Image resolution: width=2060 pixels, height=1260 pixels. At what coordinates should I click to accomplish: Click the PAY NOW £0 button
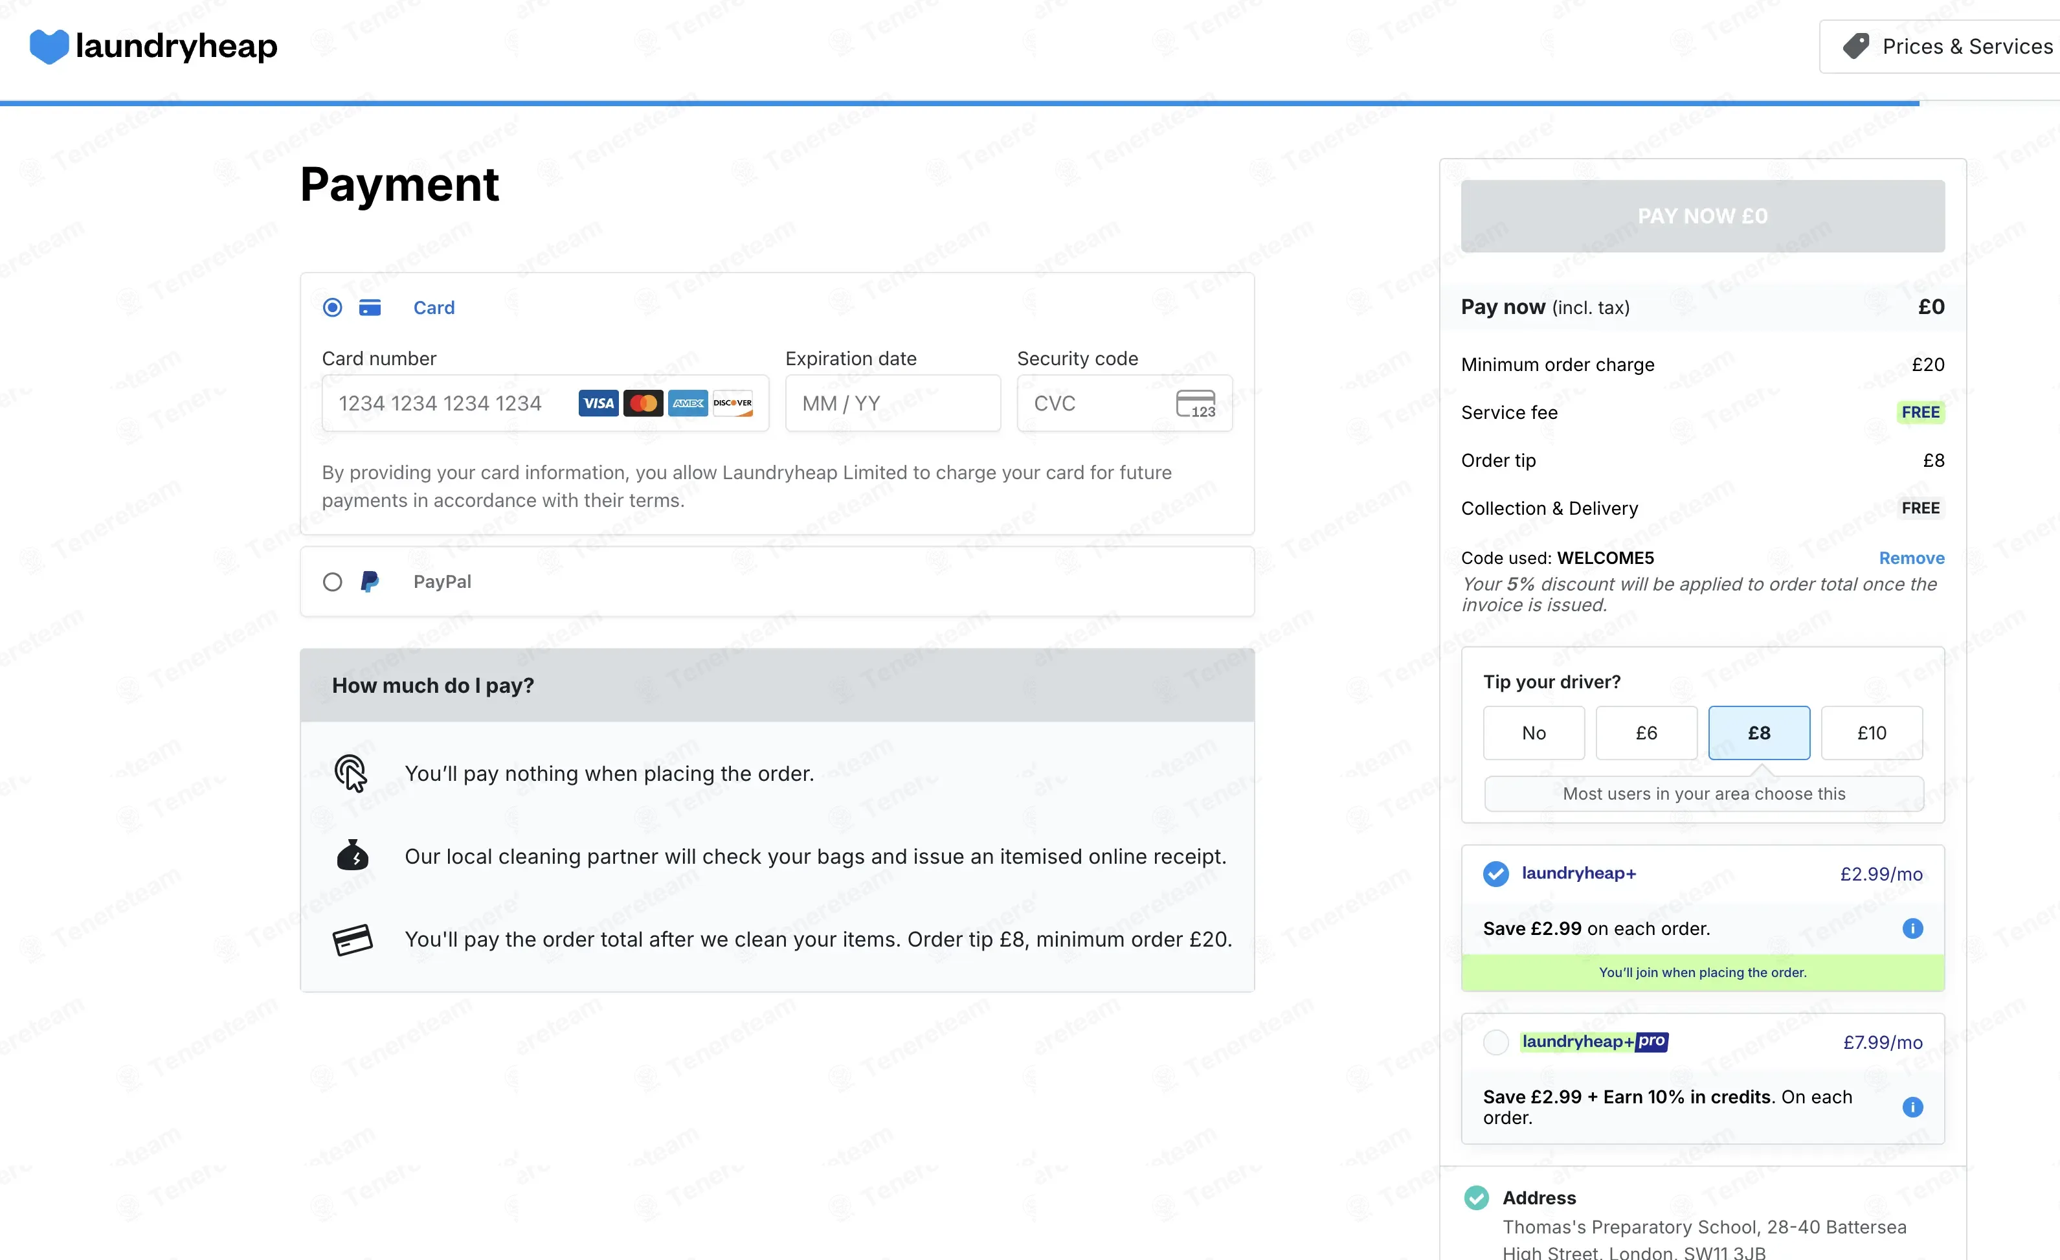(x=1702, y=216)
